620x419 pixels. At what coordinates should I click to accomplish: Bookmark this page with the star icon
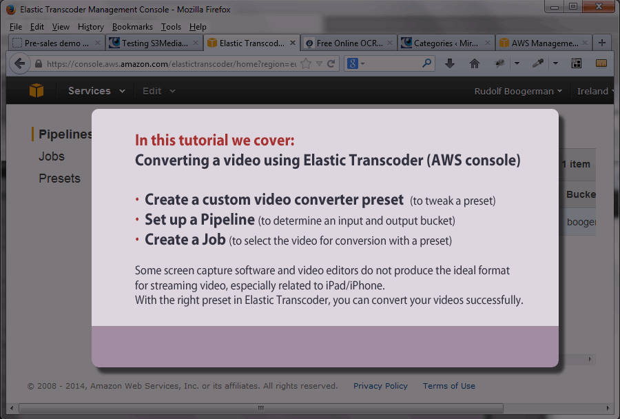pos(307,63)
